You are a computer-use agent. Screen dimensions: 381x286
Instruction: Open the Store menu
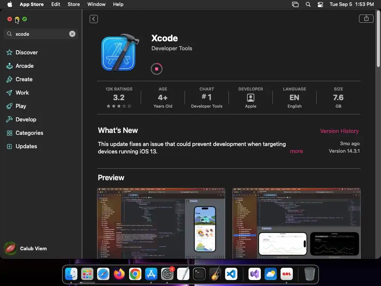pyautogui.click(x=74, y=4)
